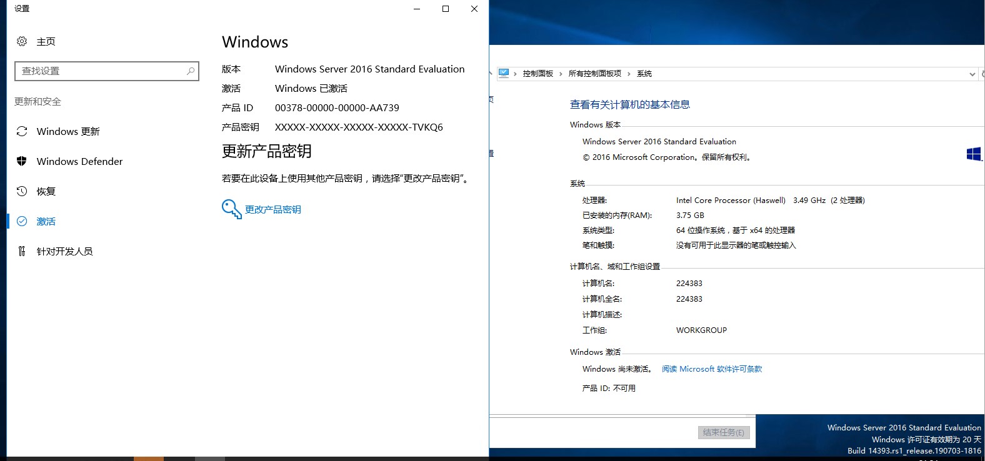Click the 已安装的内存(RAM) label
985x461 pixels.
pyautogui.click(x=617, y=216)
